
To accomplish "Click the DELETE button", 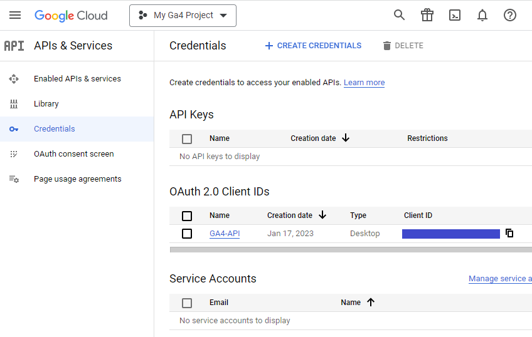I will click(403, 46).
